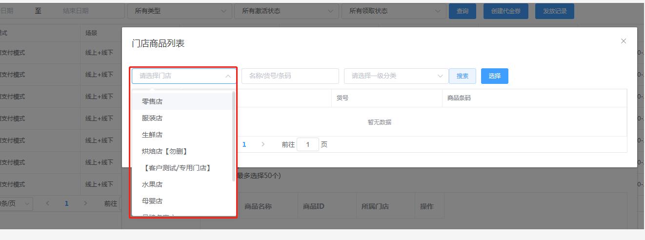Open the 所有类型 filter dropdown

coord(180,11)
